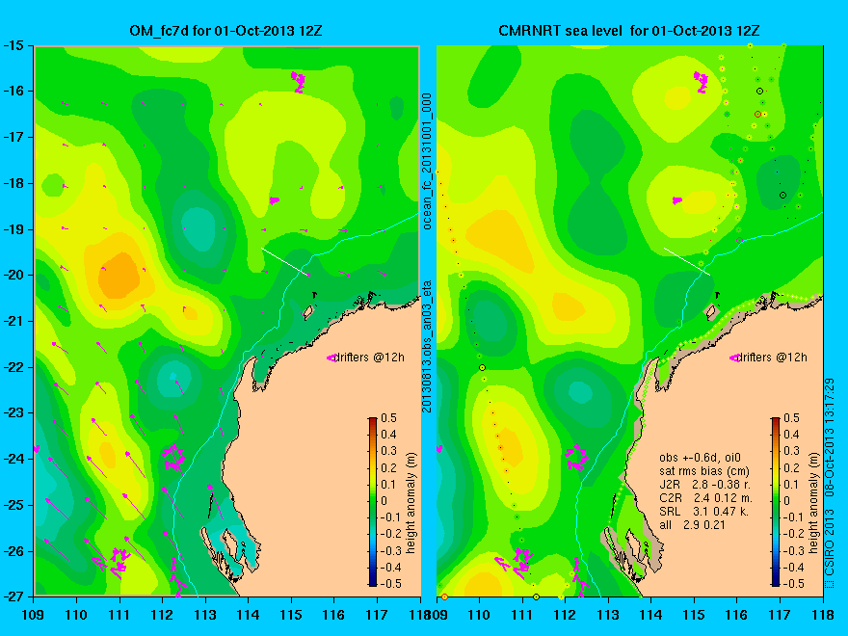Click the right colorbar 'height anomaly (m)' label
Image resolution: width=848 pixels, height=636 pixels.
coord(814,503)
